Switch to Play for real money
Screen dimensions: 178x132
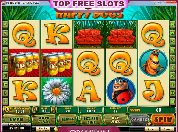pyautogui.click(x=43, y=129)
